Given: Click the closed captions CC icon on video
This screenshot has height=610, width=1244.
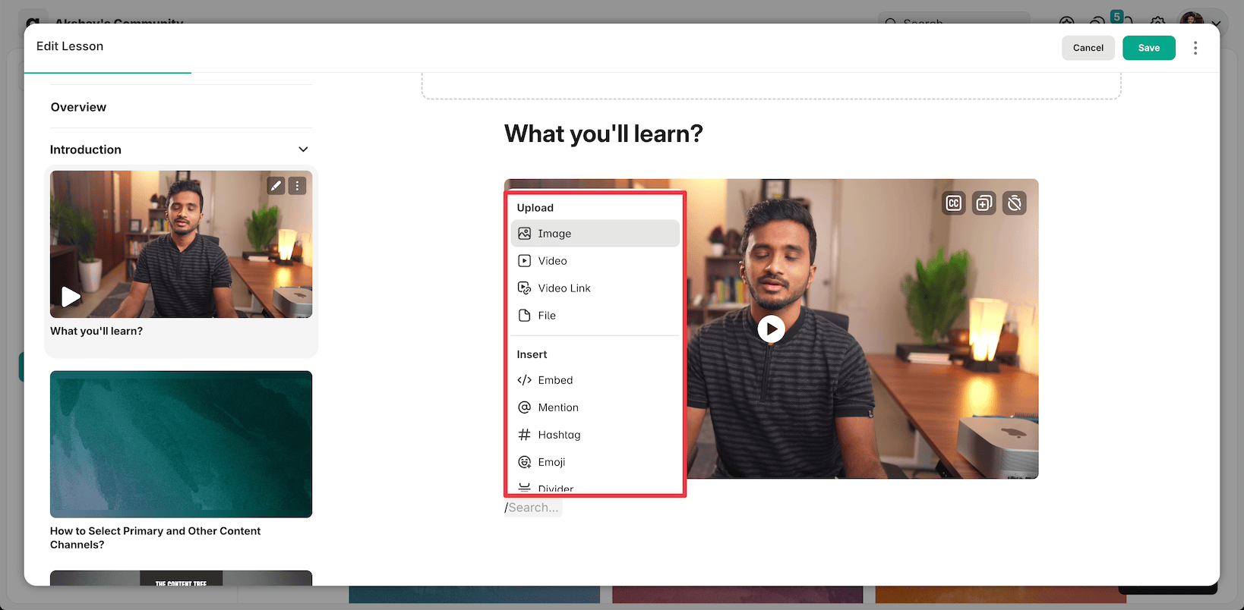Looking at the screenshot, I should [954, 203].
